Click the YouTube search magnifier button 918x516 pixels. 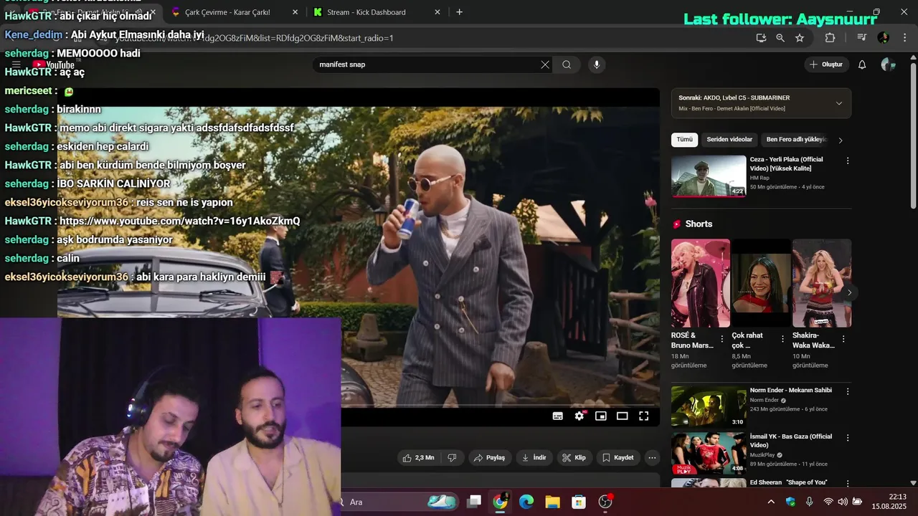click(x=567, y=64)
